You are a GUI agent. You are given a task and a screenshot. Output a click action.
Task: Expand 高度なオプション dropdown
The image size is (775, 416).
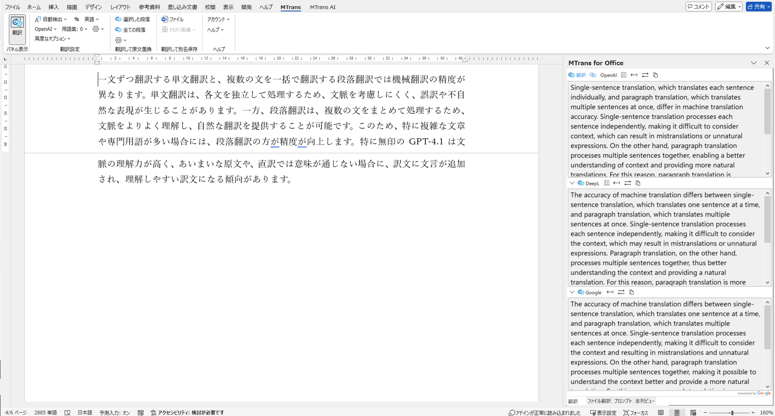click(x=52, y=39)
